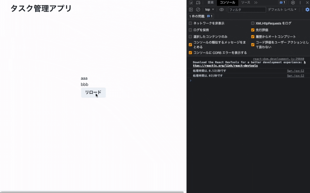Open DevTools settings via gear icon
This screenshot has height=193, width=310.
click(x=293, y=2)
